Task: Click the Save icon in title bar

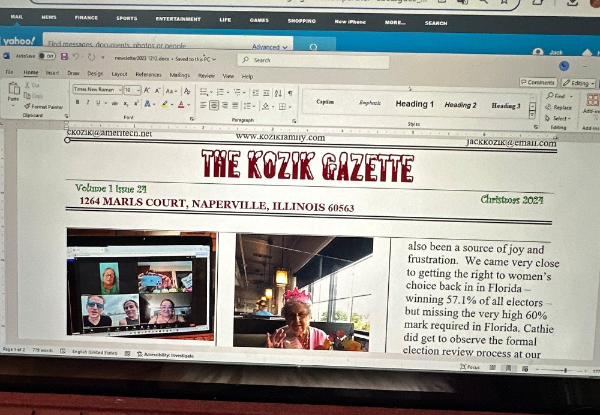Action: pos(64,56)
